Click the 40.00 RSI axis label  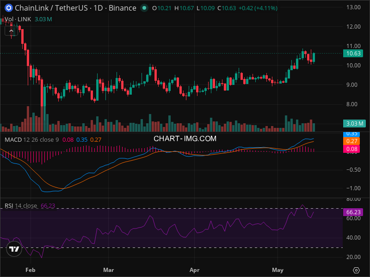click(353, 238)
